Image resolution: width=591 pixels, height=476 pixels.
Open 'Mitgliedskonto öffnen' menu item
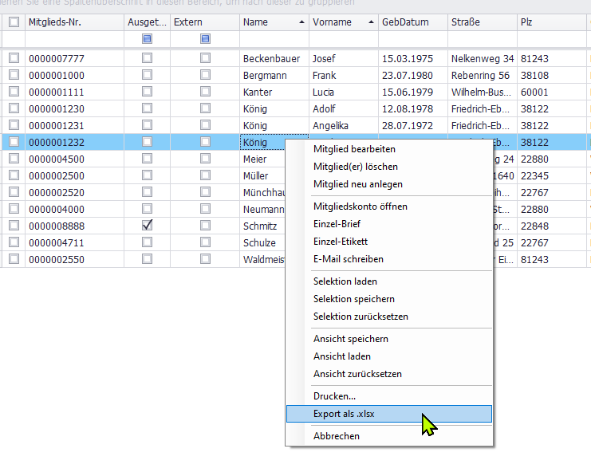click(361, 207)
